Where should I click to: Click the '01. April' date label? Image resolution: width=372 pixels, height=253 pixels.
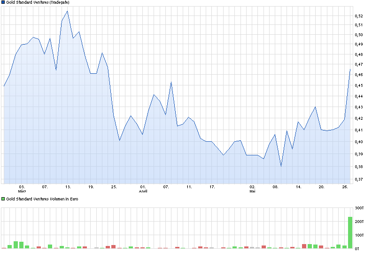coord(143,189)
